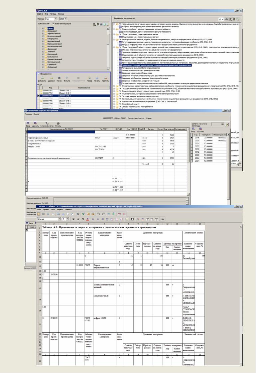The width and height of the screenshot is (256, 373).
Task: Open the 2025 year dropdown
Action: pyautogui.click(x=65, y=19)
